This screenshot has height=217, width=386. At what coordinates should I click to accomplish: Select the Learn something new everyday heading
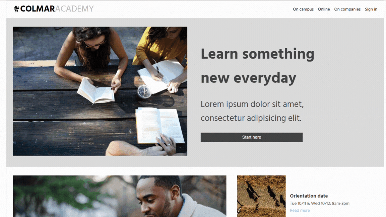coord(257,66)
